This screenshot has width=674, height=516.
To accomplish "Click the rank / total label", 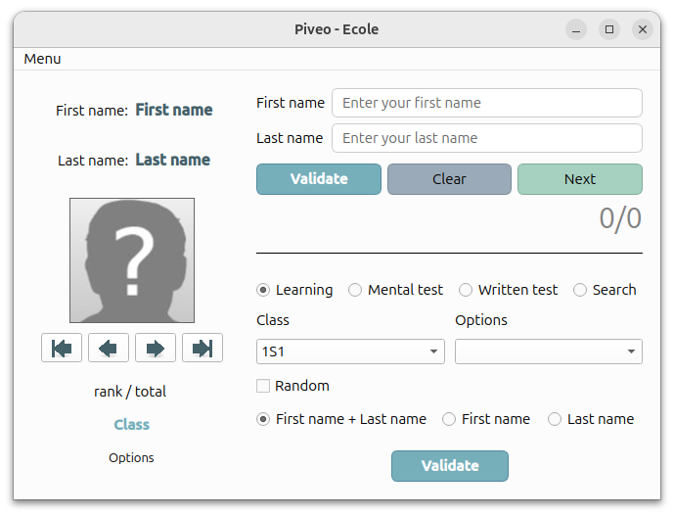I will click(x=130, y=392).
